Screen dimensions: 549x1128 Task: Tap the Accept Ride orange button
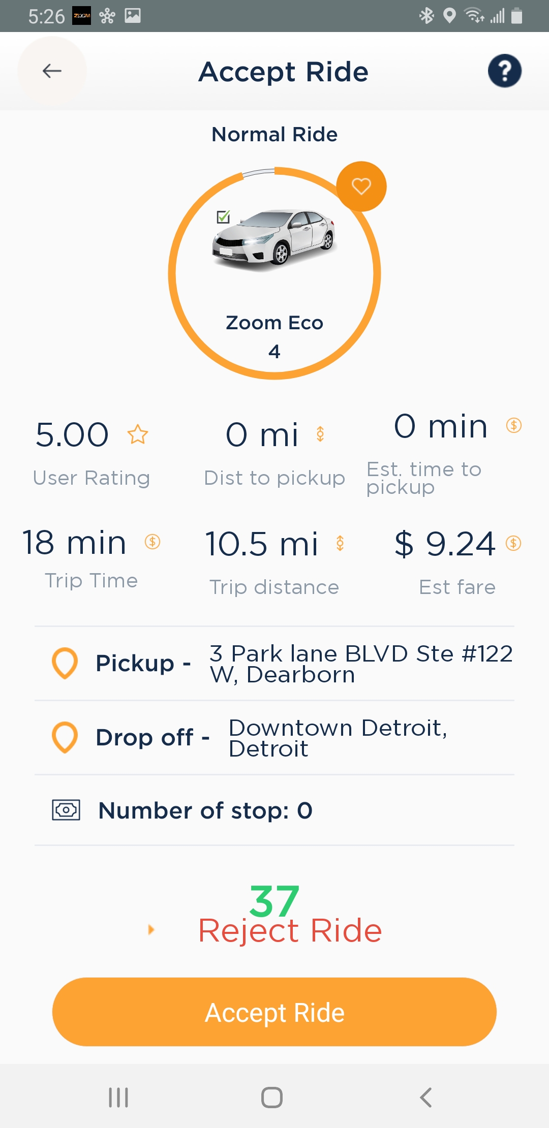coord(274,1012)
